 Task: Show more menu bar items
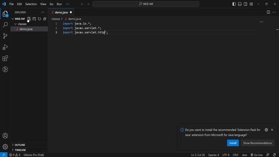click(68, 4)
